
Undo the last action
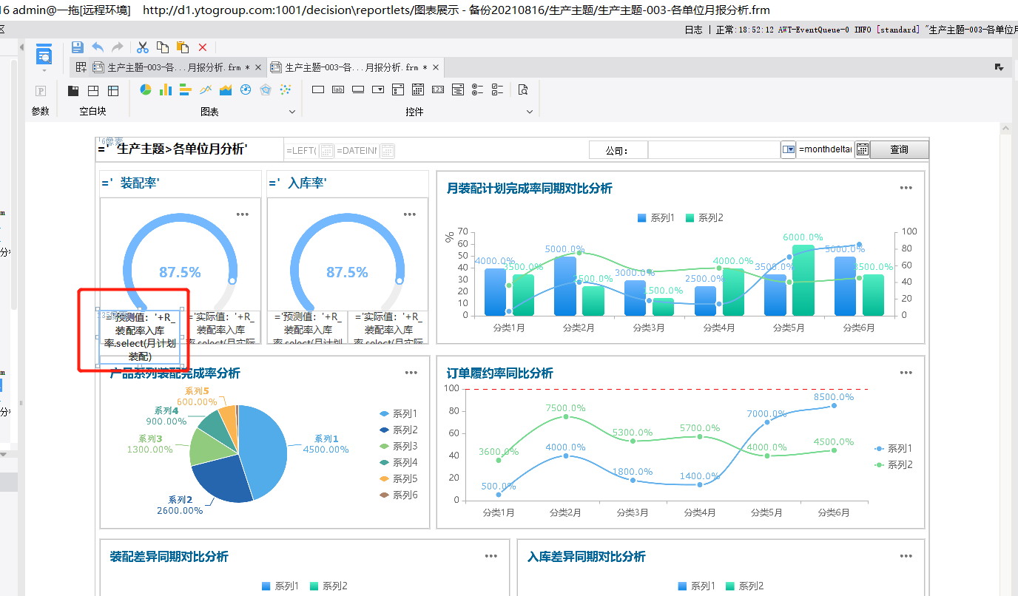coord(98,47)
